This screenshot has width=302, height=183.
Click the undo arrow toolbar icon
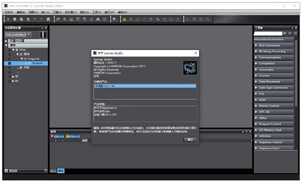[x=35, y=19]
